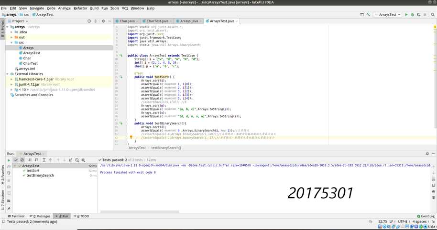Click run gutter icon next to testBinarySearch

[x=121, y=123]
